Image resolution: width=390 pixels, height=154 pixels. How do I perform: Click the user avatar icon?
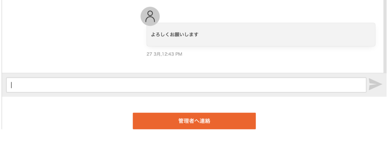pyautogui.click(x=150, y=16)
